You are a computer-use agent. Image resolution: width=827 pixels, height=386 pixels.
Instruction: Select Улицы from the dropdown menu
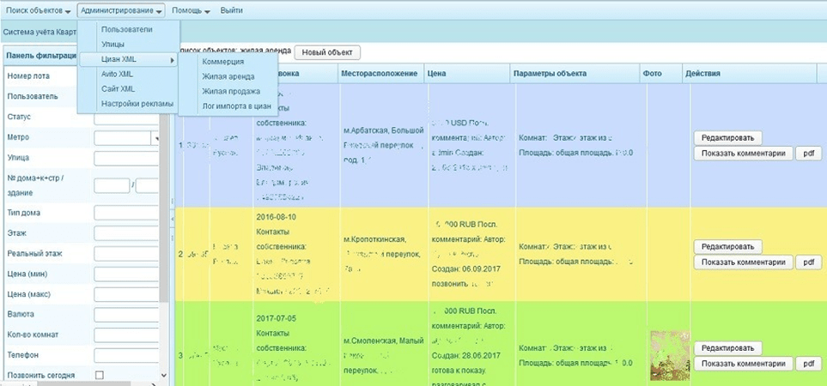[x=112, y=44]
